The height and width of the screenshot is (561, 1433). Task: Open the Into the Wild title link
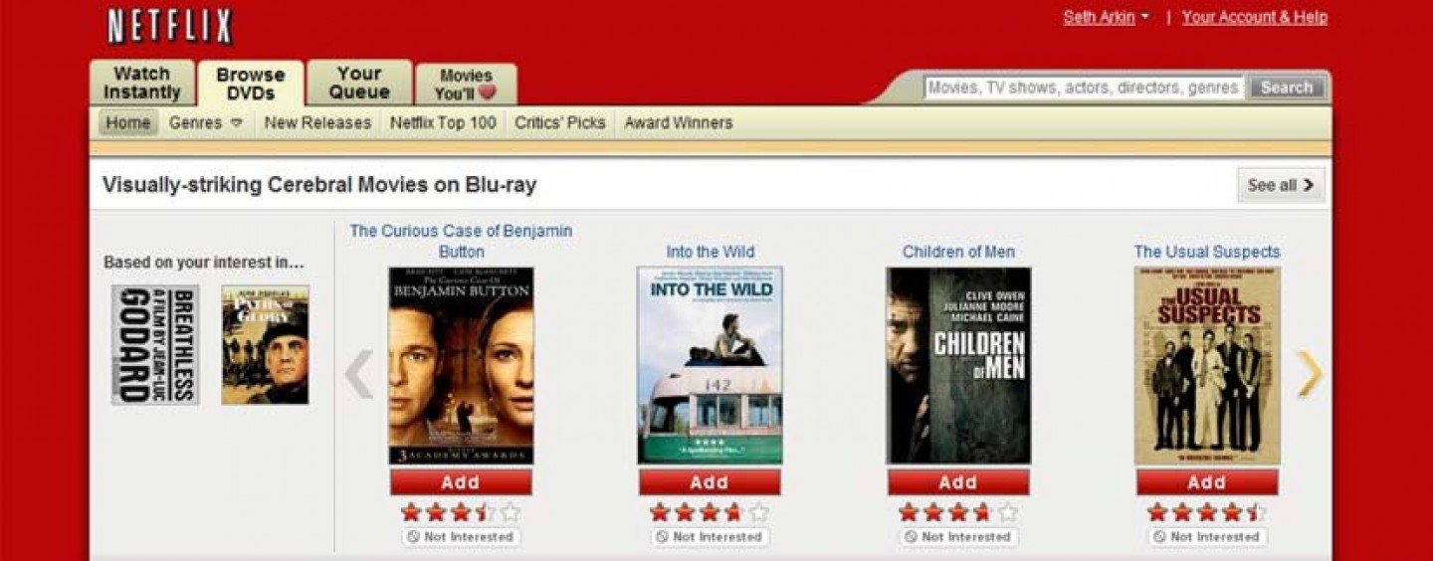[711, 253]
